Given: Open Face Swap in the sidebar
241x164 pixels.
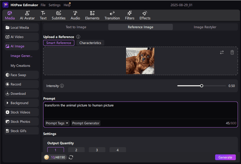Looking at the screenshot, I should tap(21, 75).
